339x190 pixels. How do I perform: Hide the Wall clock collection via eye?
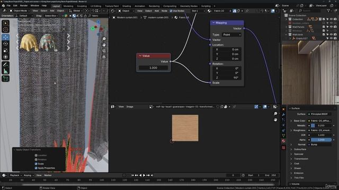331,34
